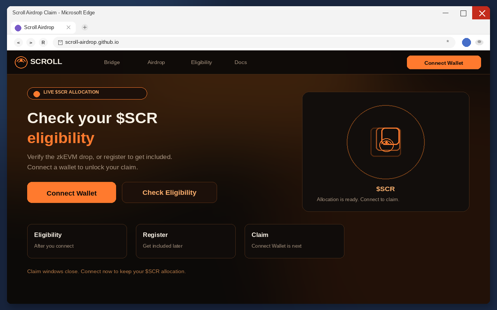
Task: Click the "After you connect" subtitle
Action: pyautogui.click(x=54, y=246)
